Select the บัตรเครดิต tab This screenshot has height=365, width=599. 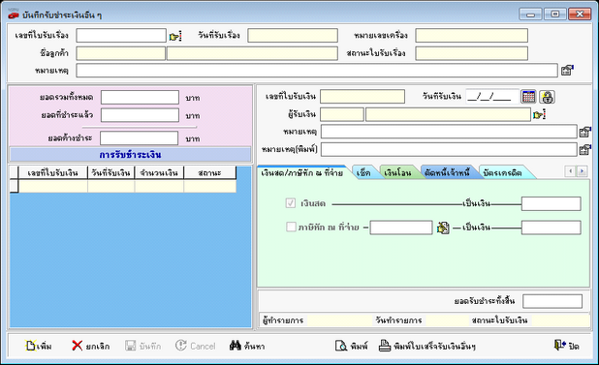(502, 172)
